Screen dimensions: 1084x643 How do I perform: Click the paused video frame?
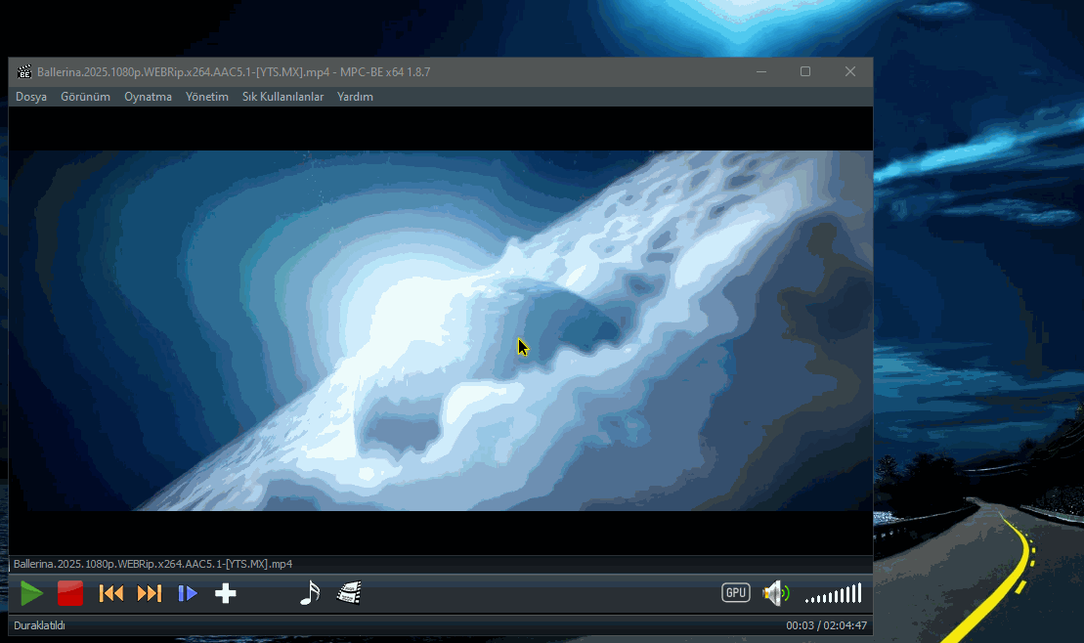pos(441,330)
